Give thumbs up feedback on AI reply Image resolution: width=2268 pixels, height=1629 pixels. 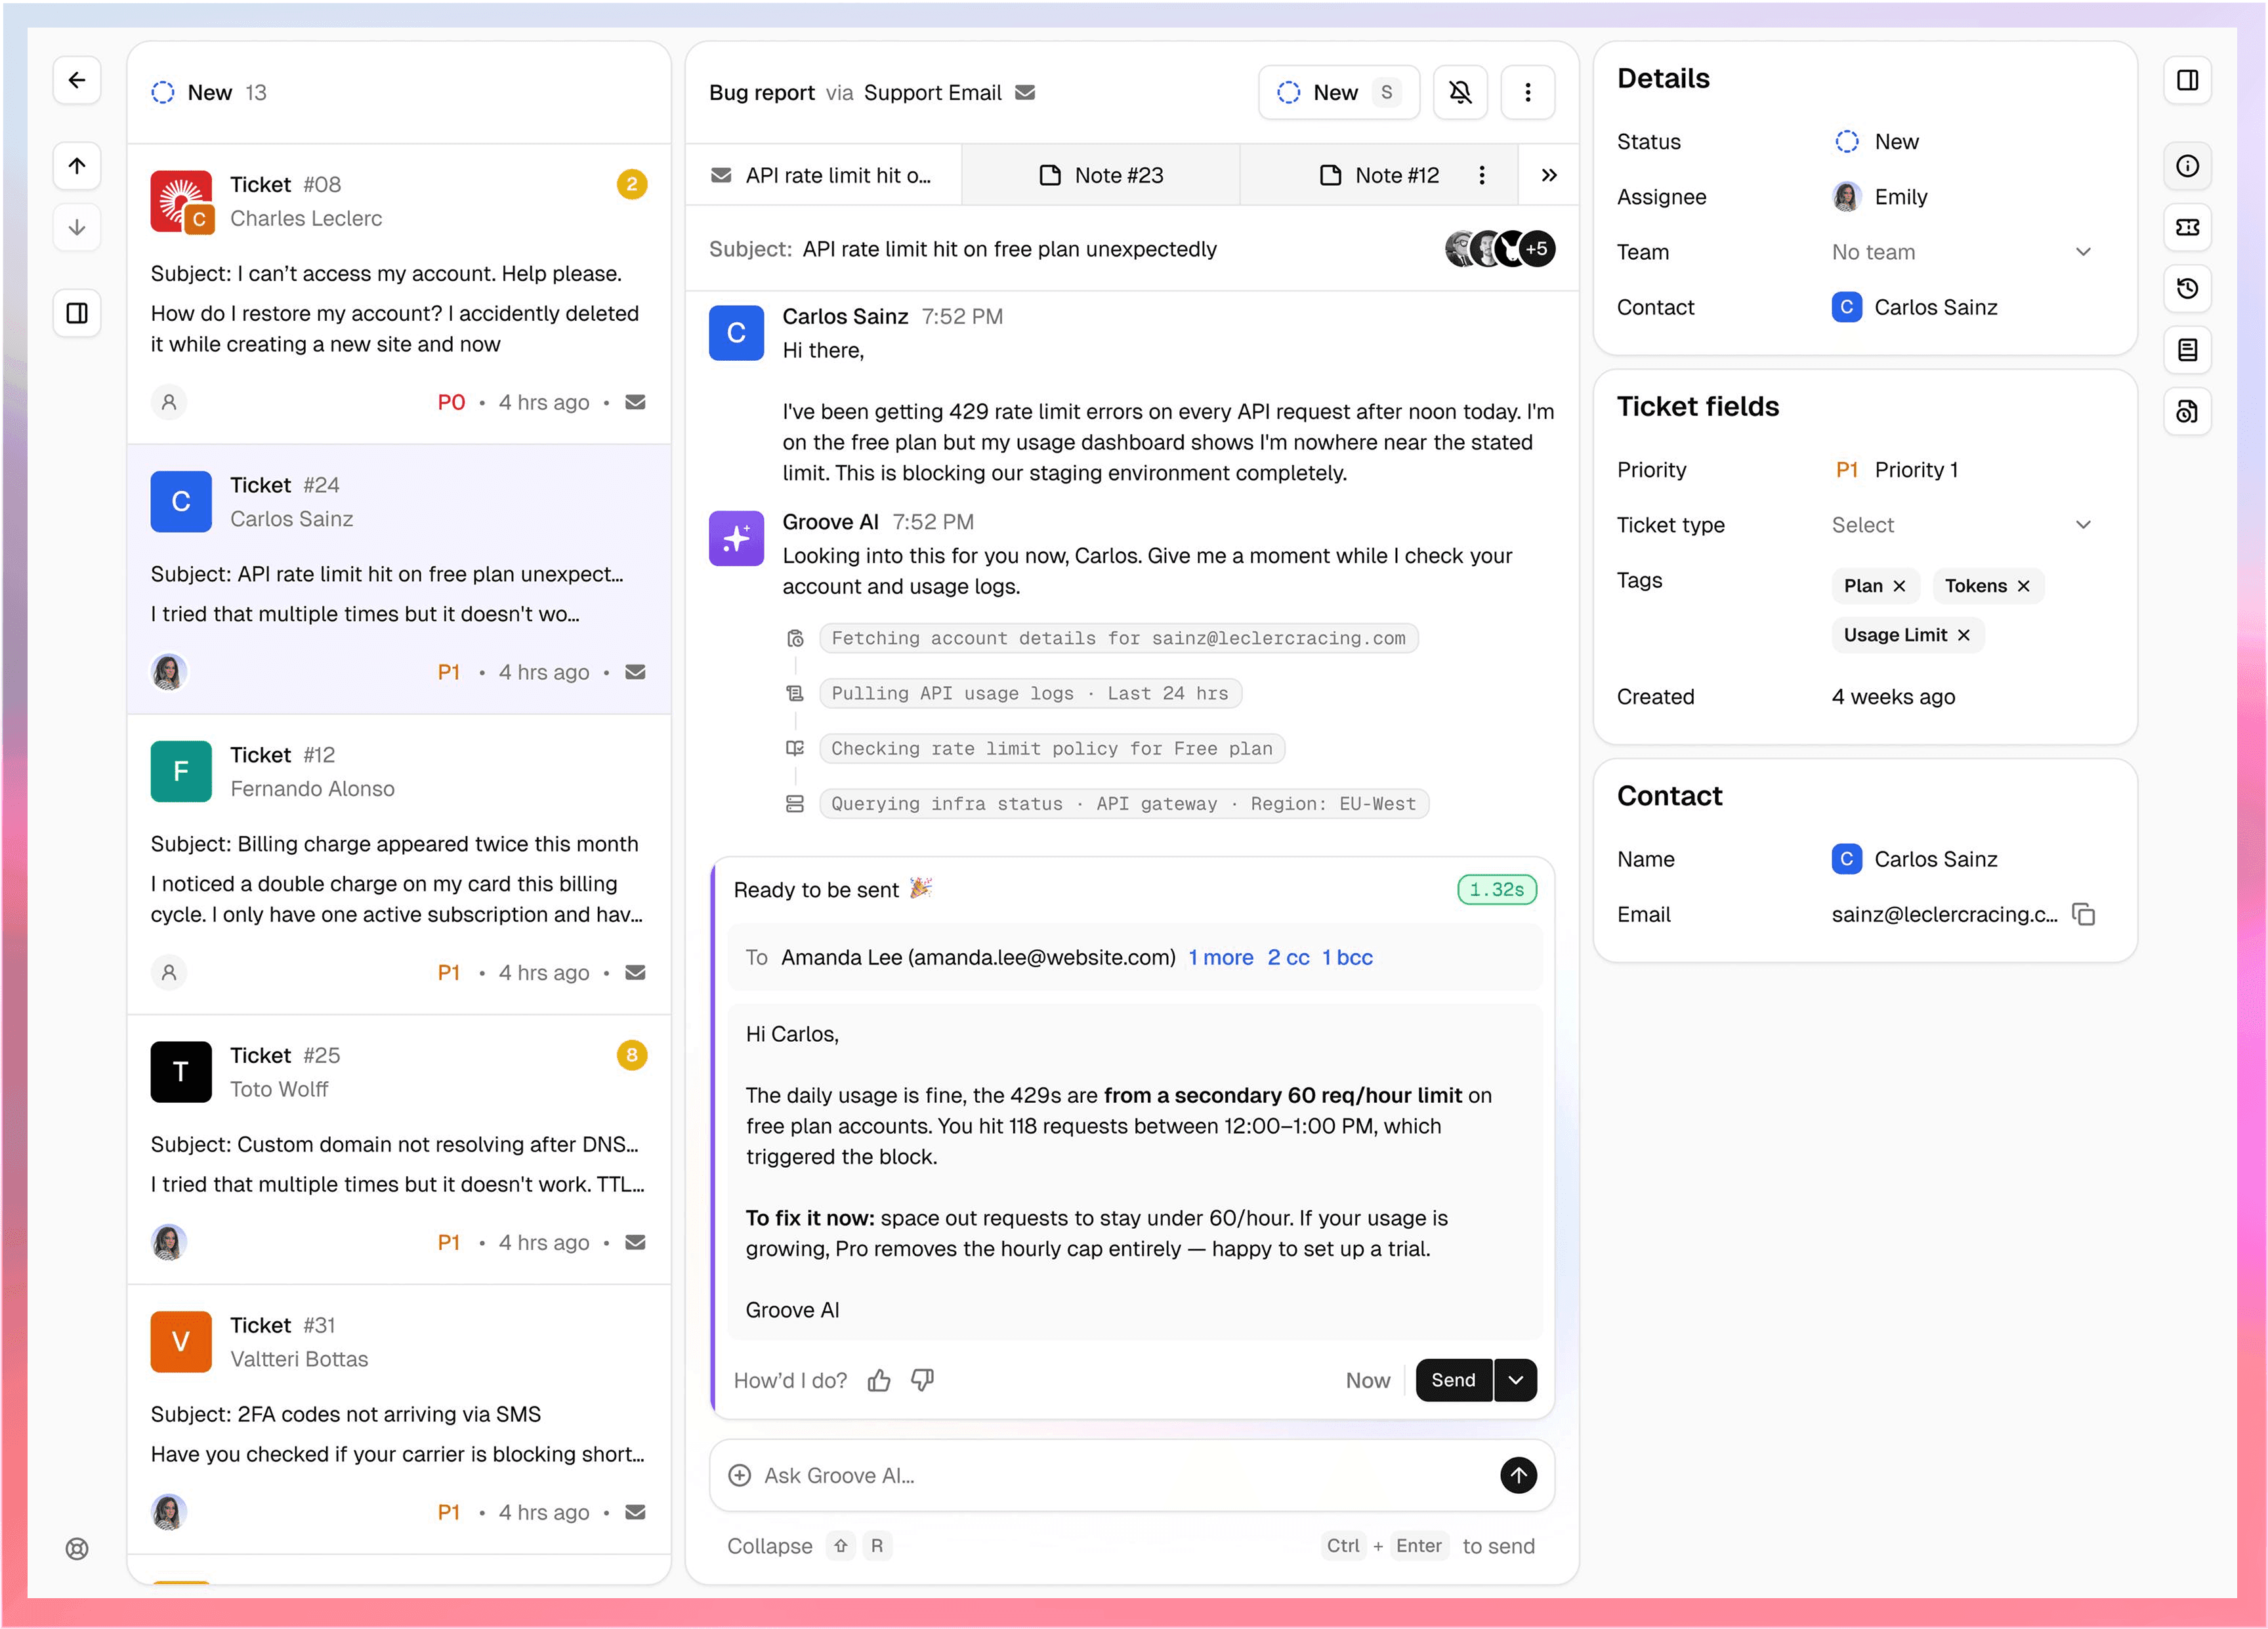click(879, 1380)
